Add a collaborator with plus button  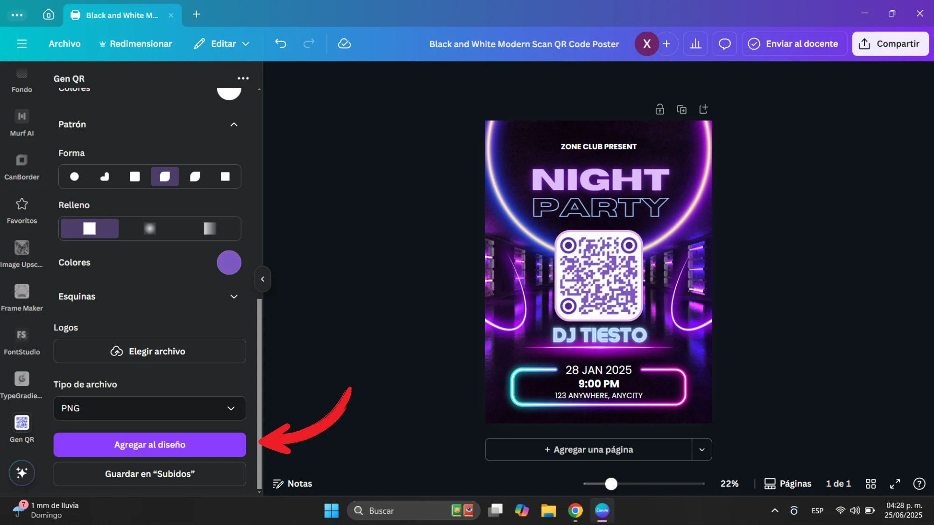point(666,43)
